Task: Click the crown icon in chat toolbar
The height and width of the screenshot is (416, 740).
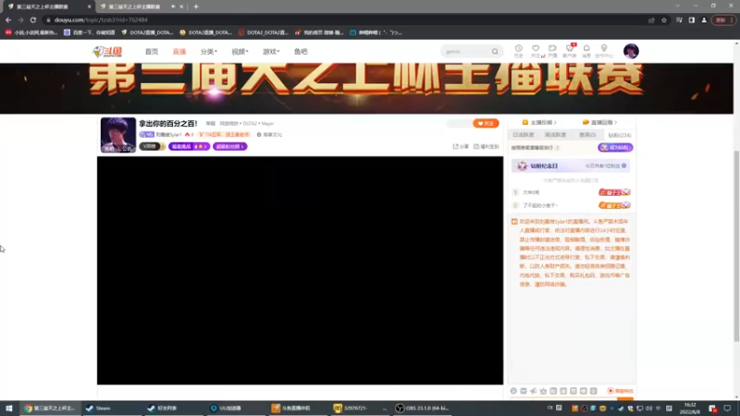Action: click(x=543, y=391)
